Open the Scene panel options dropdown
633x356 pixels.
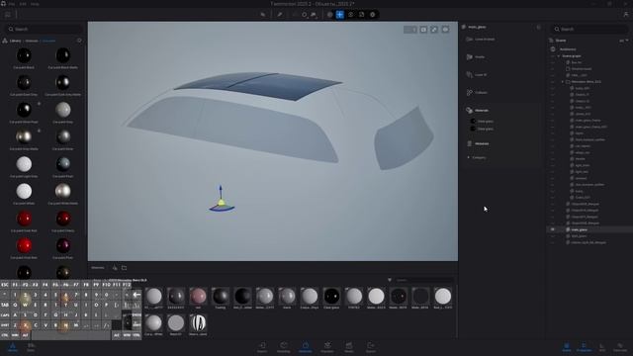pyautogui.click(x=624, y=41)
